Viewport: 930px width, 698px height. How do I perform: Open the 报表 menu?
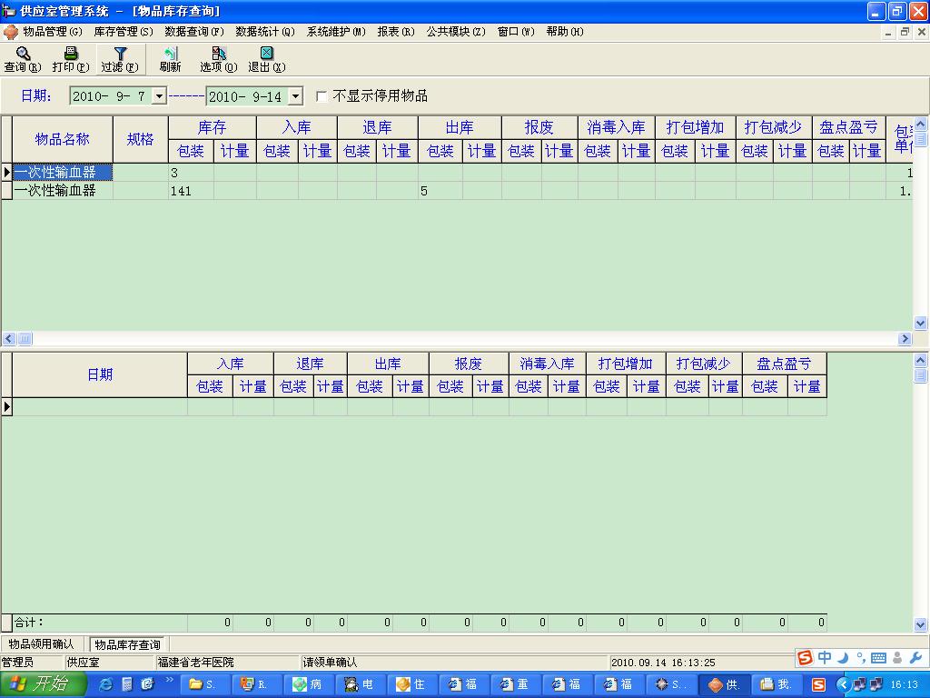[x=395, y=32]
